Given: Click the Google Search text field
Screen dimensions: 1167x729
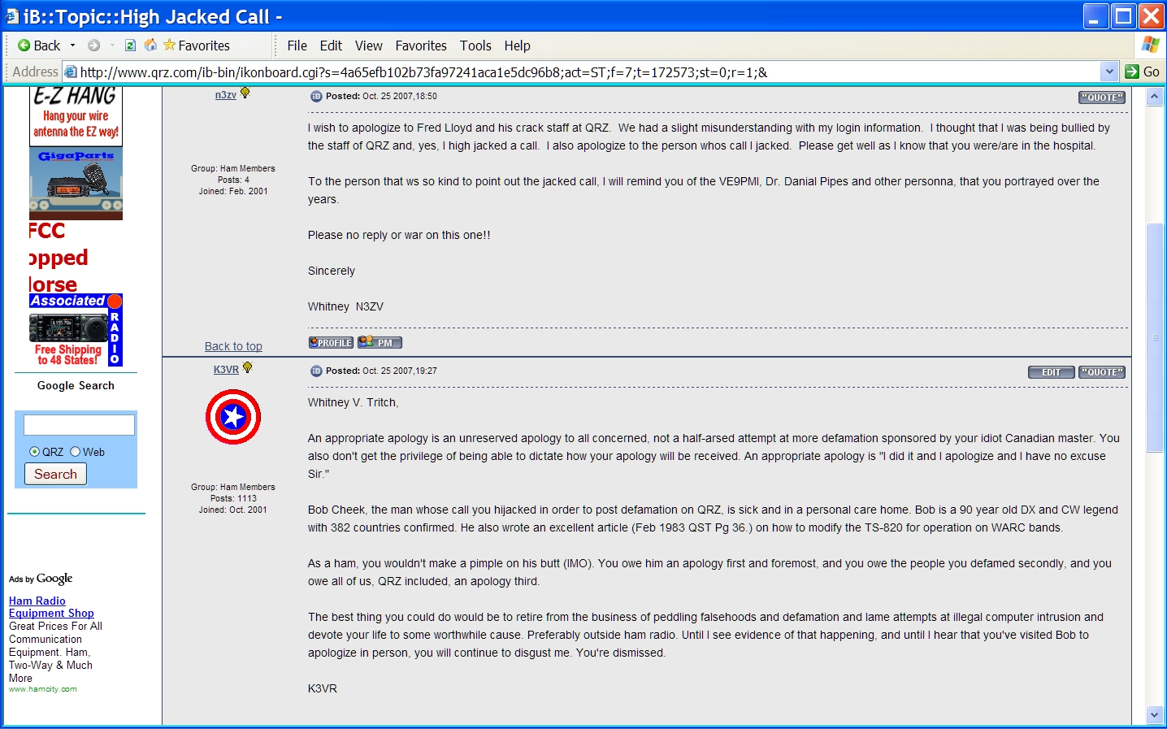Looking at the screenshot, I should 79,425.
